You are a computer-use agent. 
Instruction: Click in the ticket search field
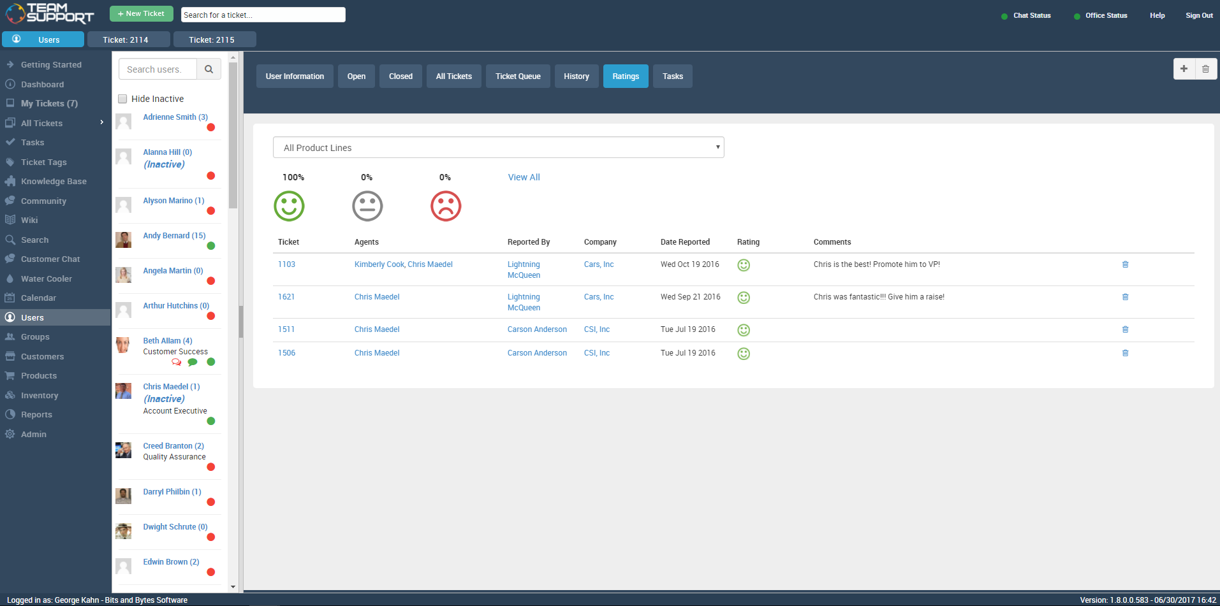tap(263, 15)
